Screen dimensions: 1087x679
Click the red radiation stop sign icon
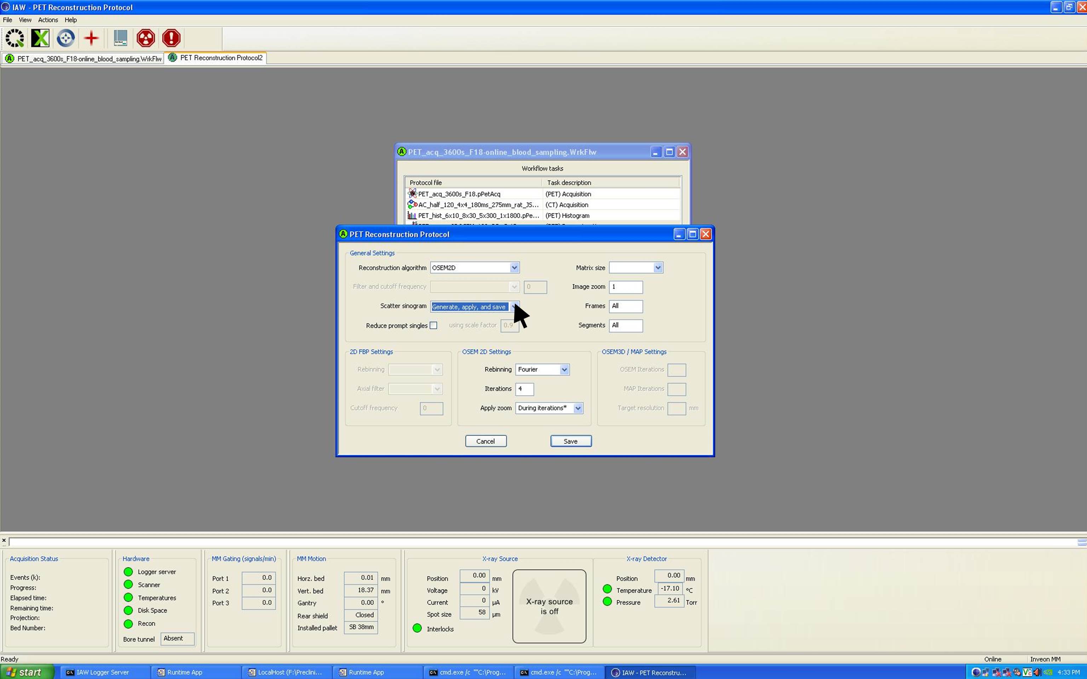145,38
